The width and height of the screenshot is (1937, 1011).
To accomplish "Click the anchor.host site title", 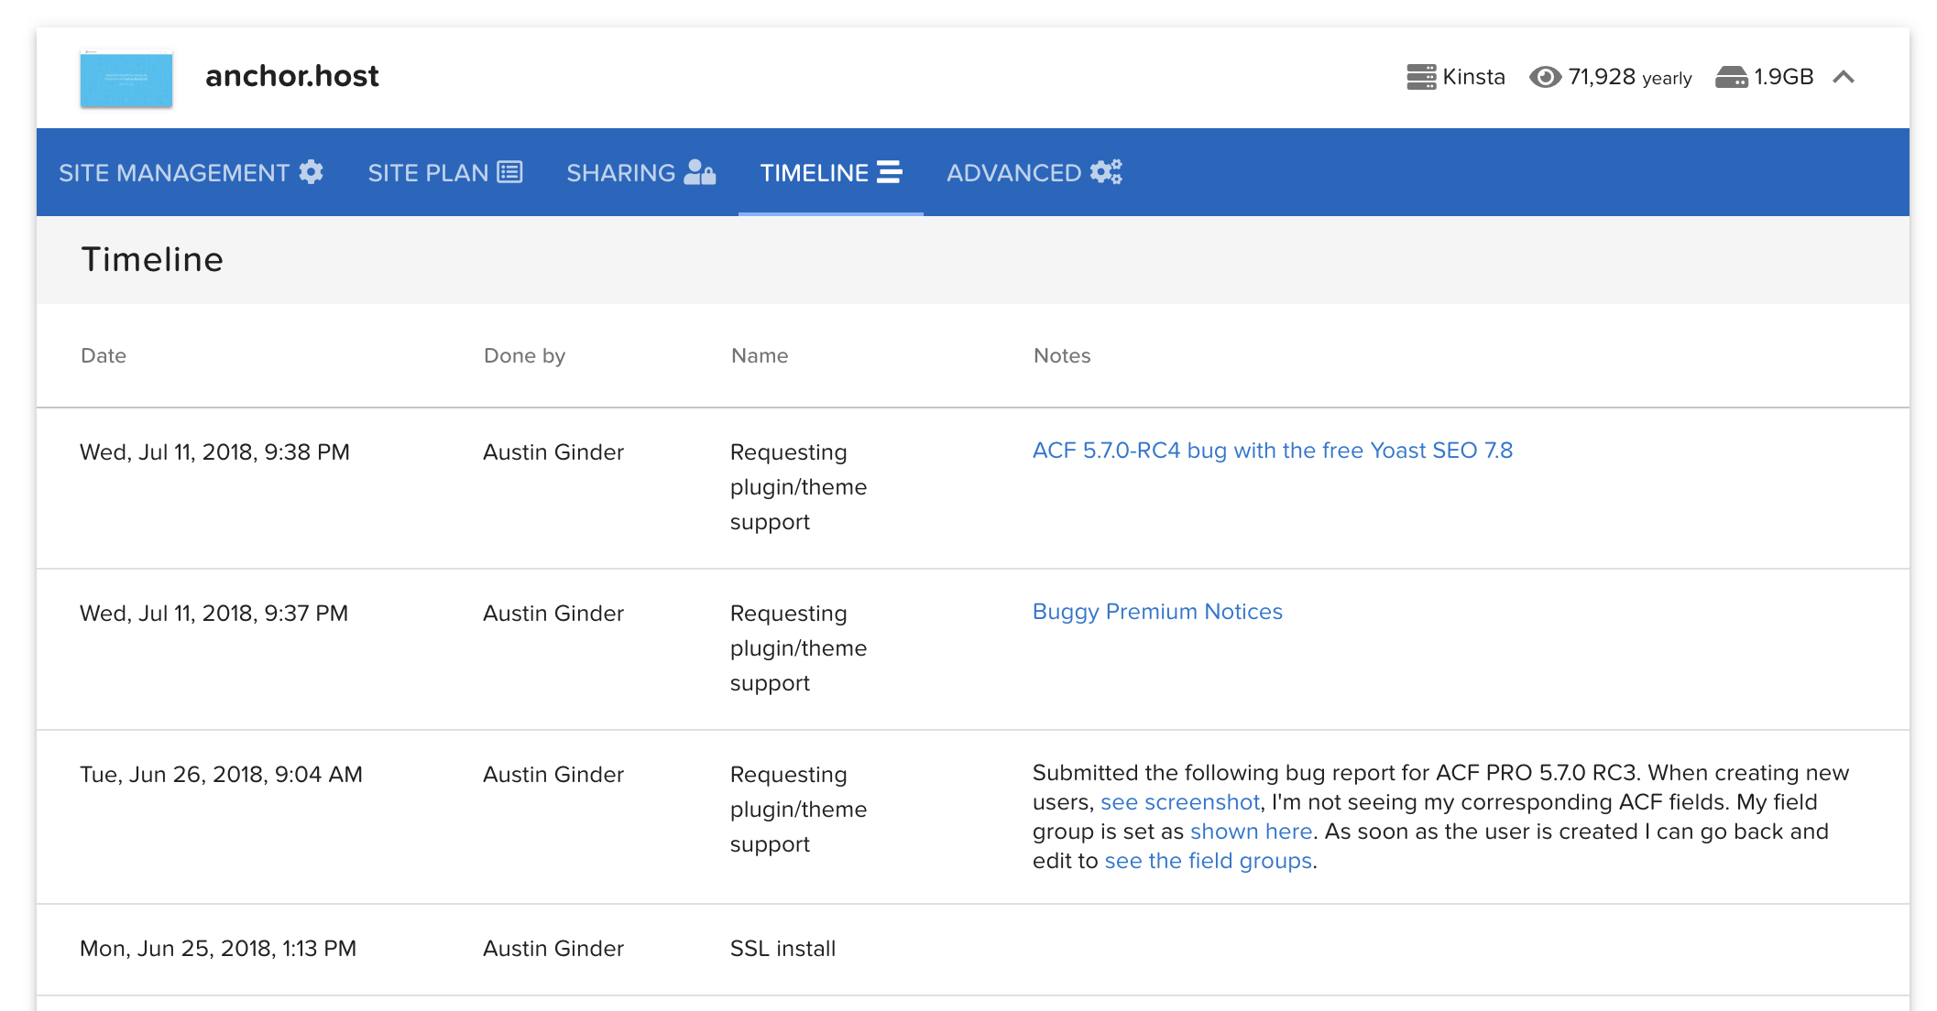I will point(292,76).
